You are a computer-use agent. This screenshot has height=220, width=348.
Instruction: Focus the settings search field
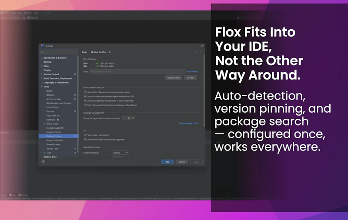tap(59, 52)
